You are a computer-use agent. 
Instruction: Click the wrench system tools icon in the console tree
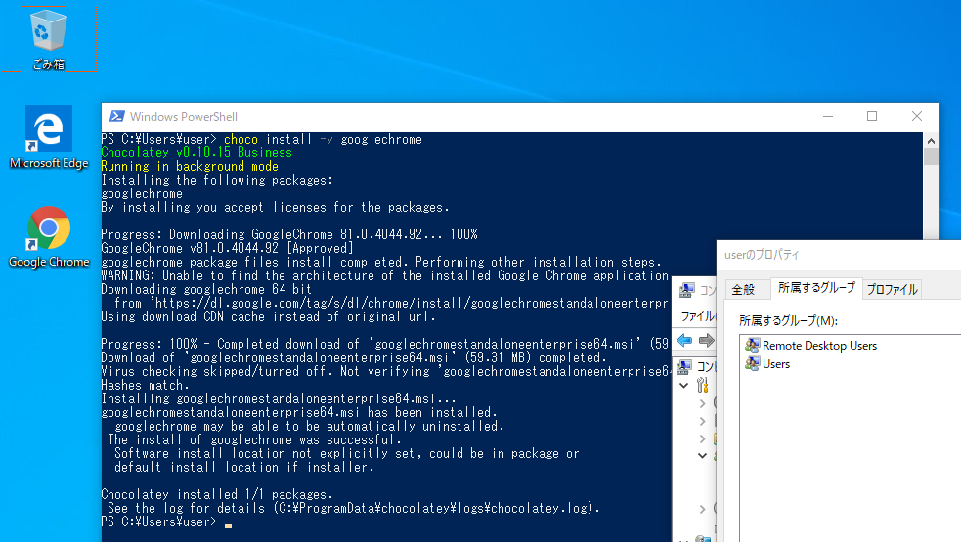coord(703,385)
